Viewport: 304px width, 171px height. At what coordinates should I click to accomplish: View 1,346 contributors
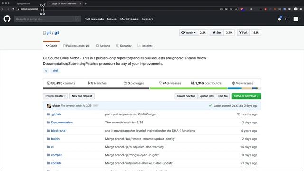coord(206,83)
